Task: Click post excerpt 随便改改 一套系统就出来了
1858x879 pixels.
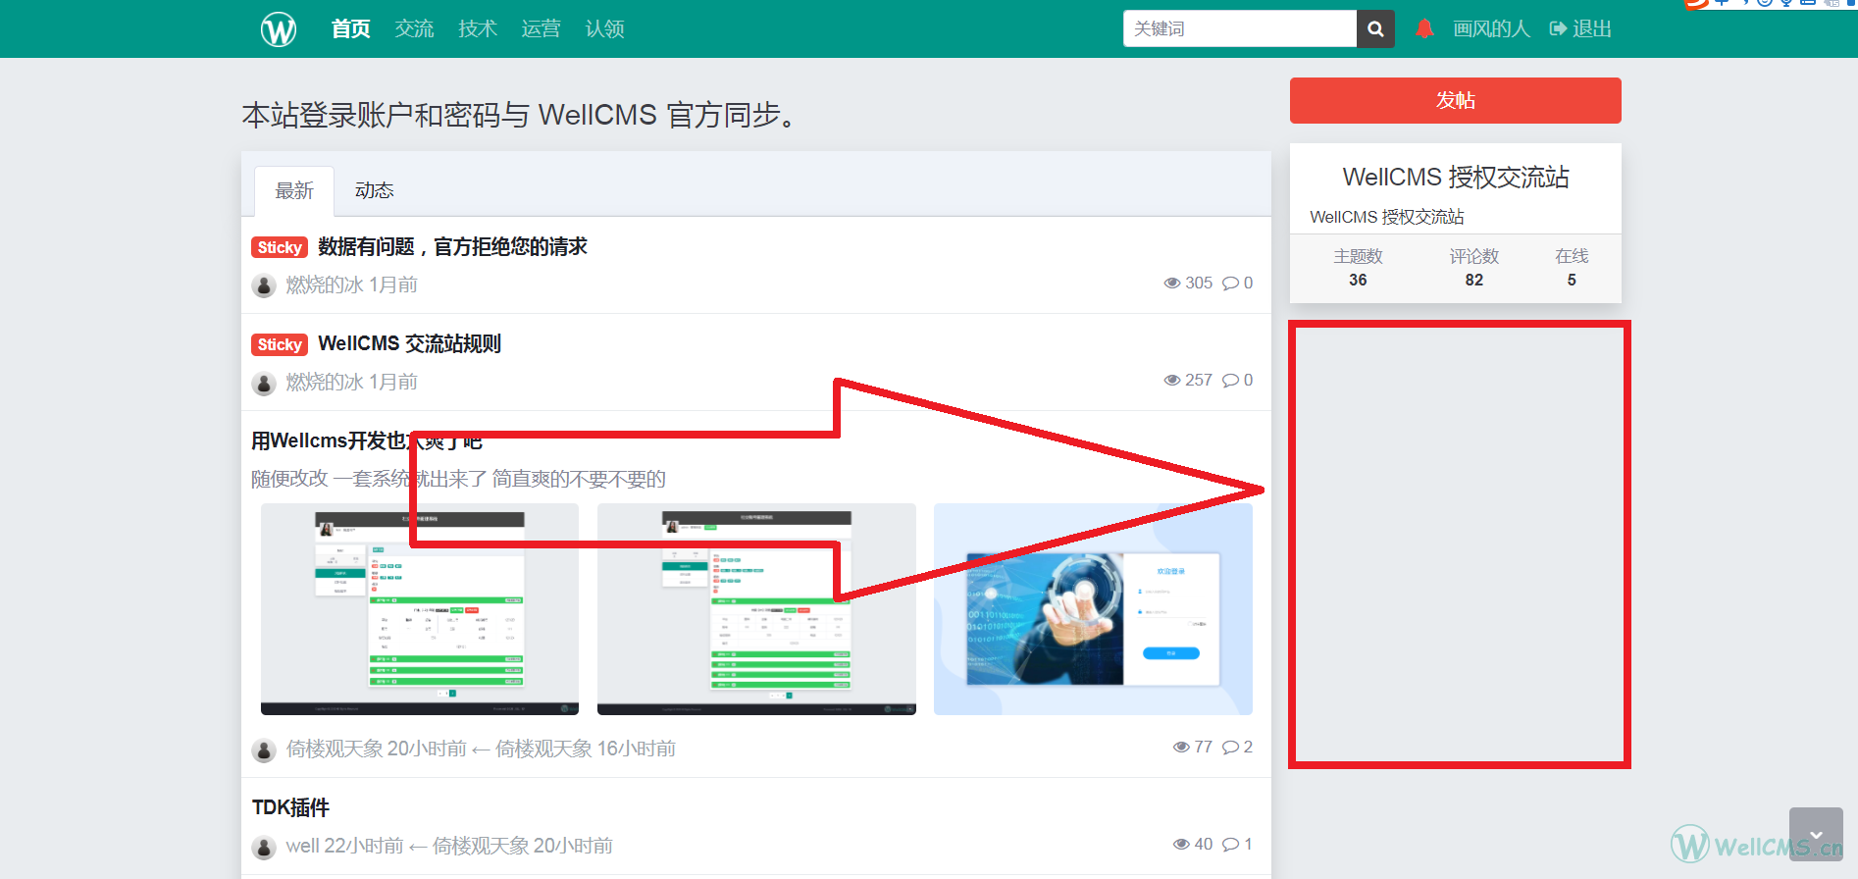Action: [x=458, y=479]
